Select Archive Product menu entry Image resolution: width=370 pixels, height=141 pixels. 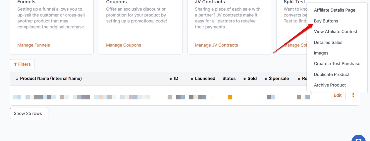click(330, 85)
